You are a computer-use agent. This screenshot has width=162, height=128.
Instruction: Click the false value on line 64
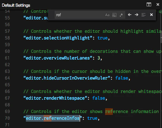(x=122, y=78)
